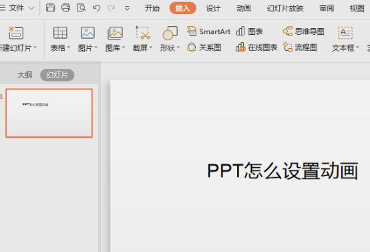This screenshot has width=370, height=252.
Task: Select the 幻灯片 panel tab
Action: point(57,75)
